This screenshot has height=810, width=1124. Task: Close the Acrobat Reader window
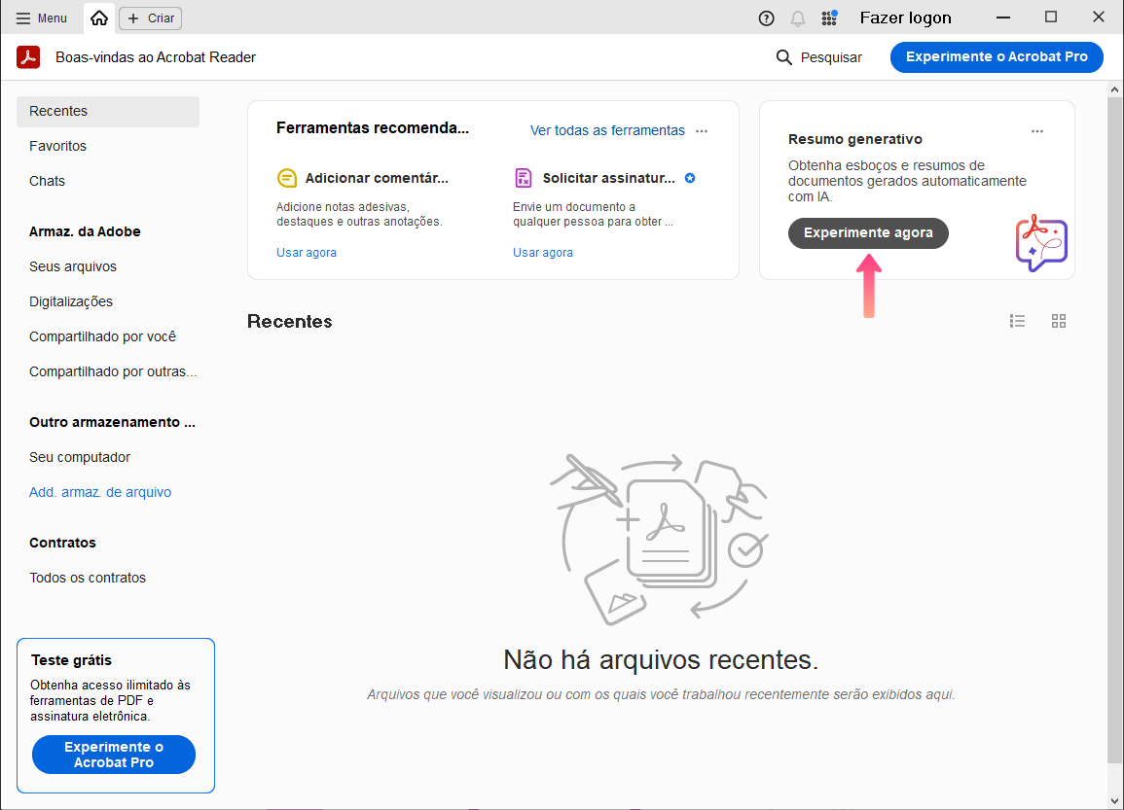pos(1098,18)
